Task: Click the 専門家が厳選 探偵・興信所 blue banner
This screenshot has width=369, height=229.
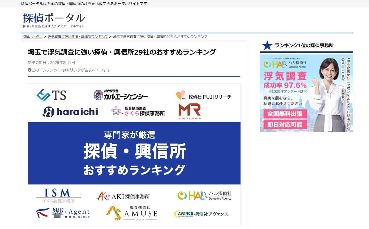Action: (x=134, y=153)
